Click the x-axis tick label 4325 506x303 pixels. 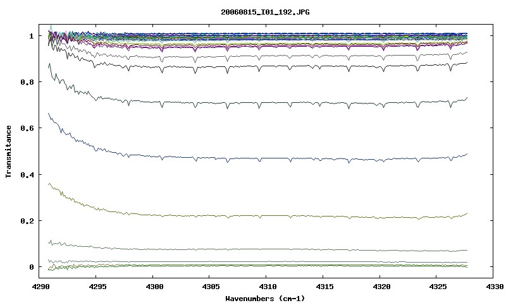coord(436,287)
